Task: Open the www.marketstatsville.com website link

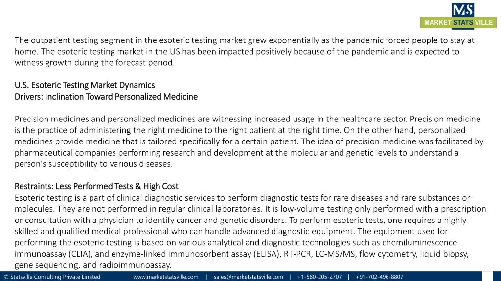Action: coord(165,277)
